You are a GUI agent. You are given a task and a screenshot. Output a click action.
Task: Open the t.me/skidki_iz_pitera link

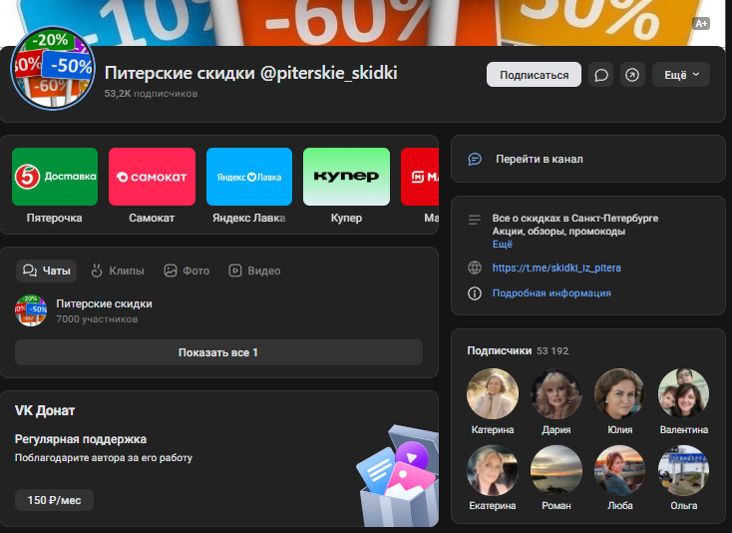[x=556, y=267]
